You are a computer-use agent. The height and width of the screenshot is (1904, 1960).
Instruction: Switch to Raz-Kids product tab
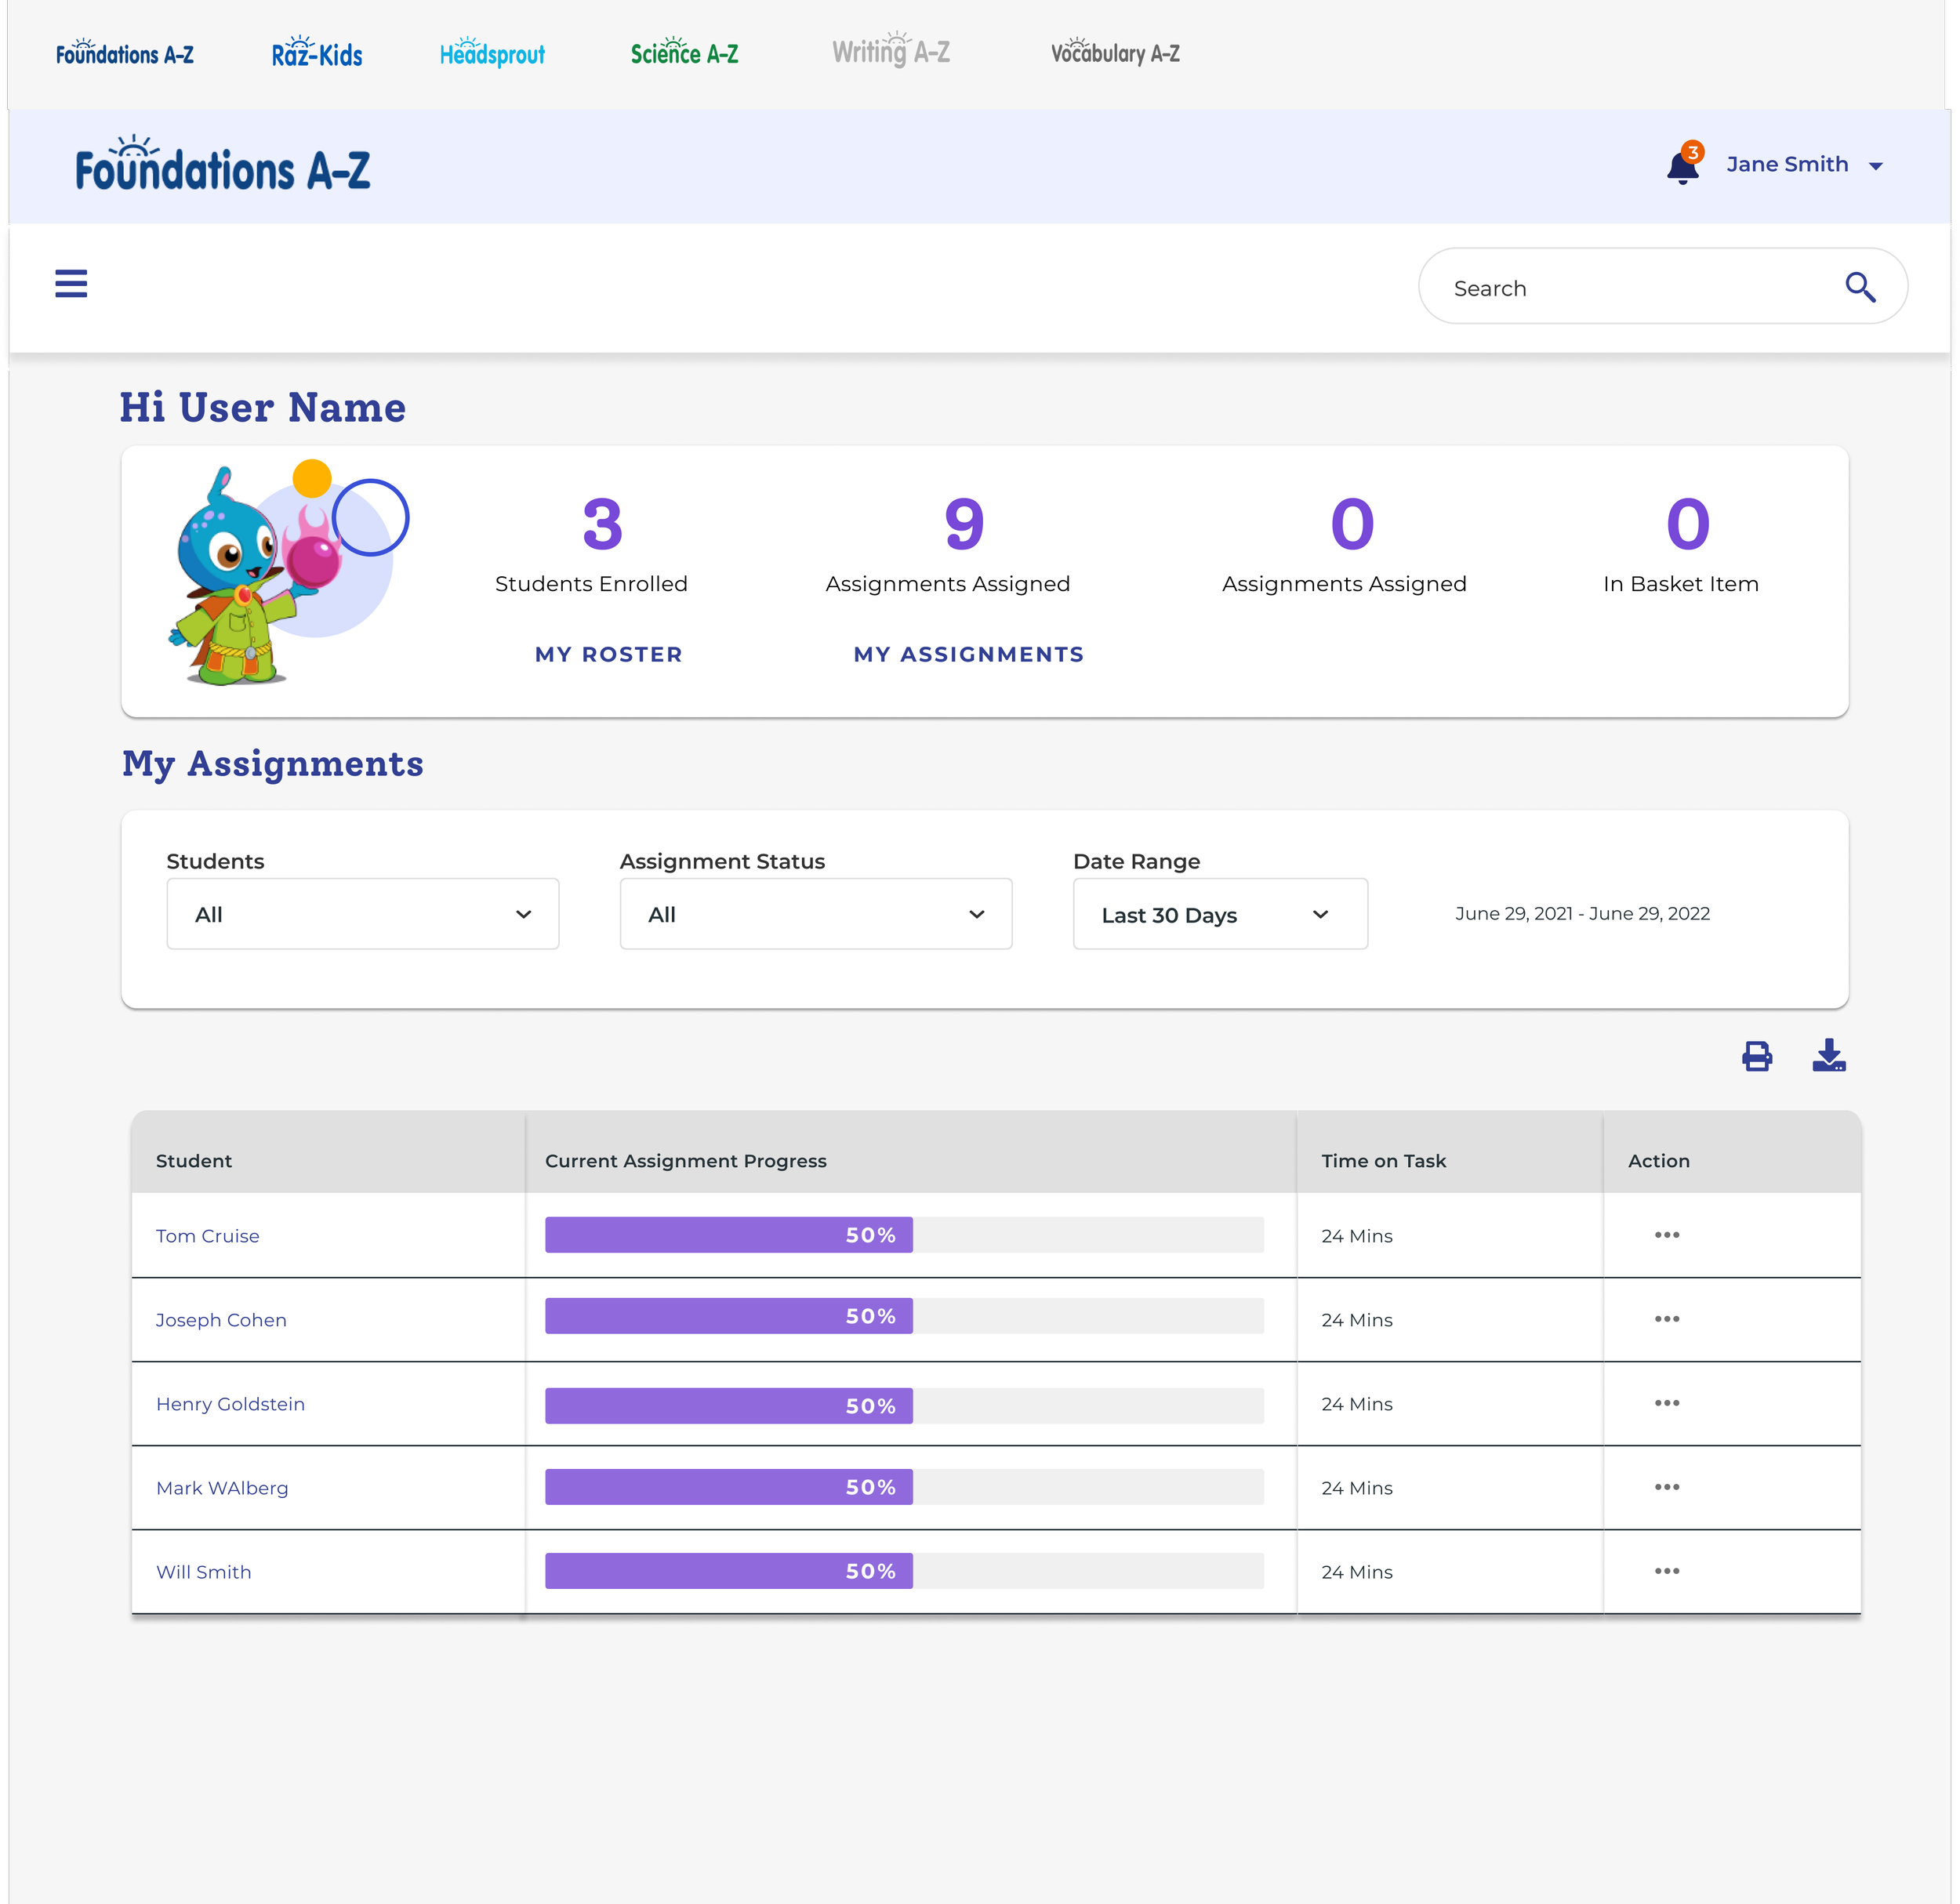pyautogui.click(x=317, y=54)
